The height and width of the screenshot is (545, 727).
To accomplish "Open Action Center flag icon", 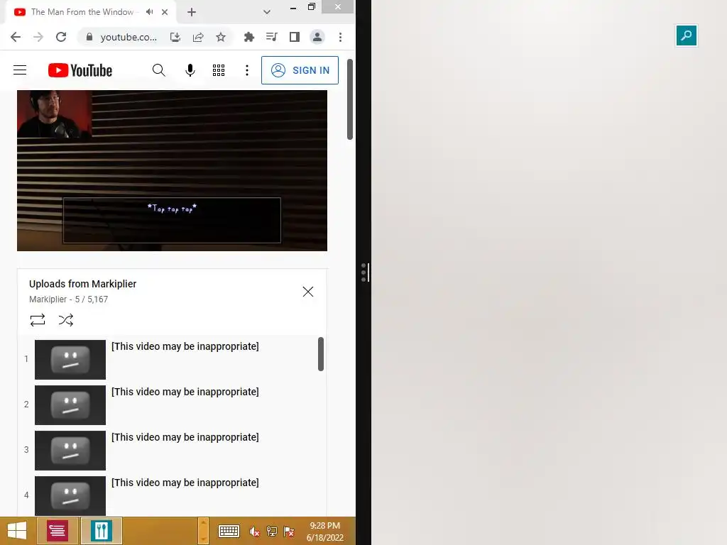I will click(x=289, y=531).
